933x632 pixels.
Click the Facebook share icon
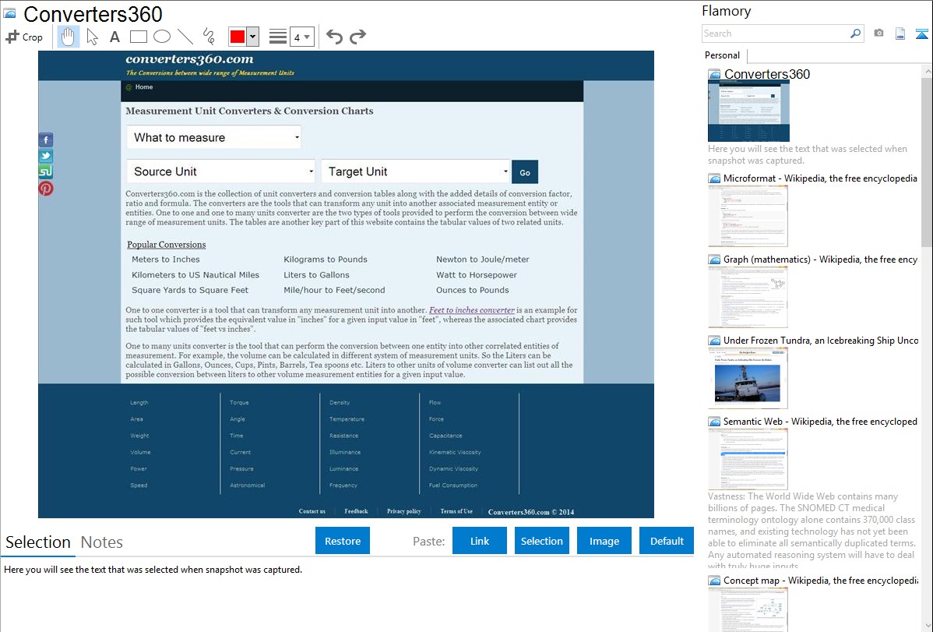46,140
